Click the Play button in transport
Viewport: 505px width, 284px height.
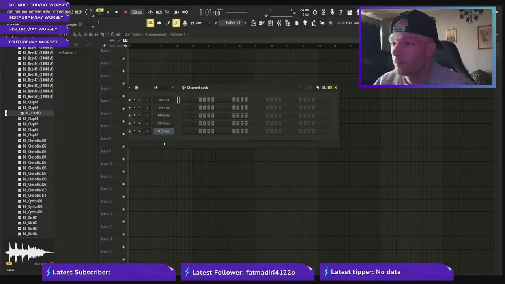tap(108, 12)
